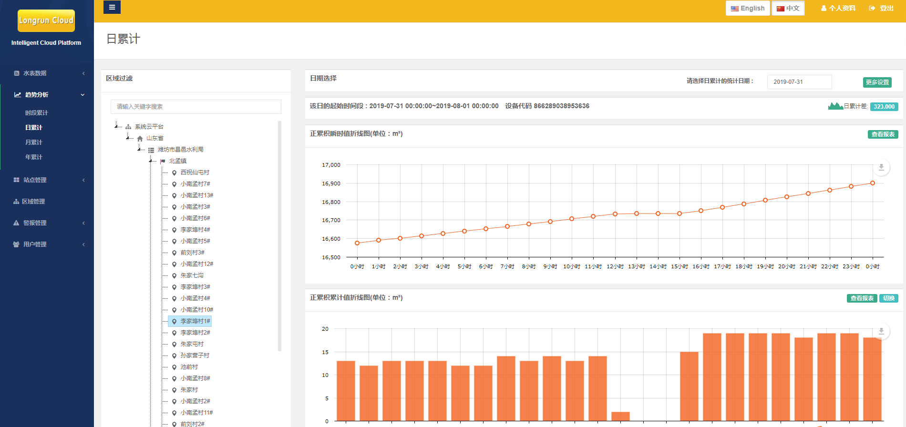Click the Longrun Cloud logo
This screenshot has width=906, height=427.
tap(46, 20)
